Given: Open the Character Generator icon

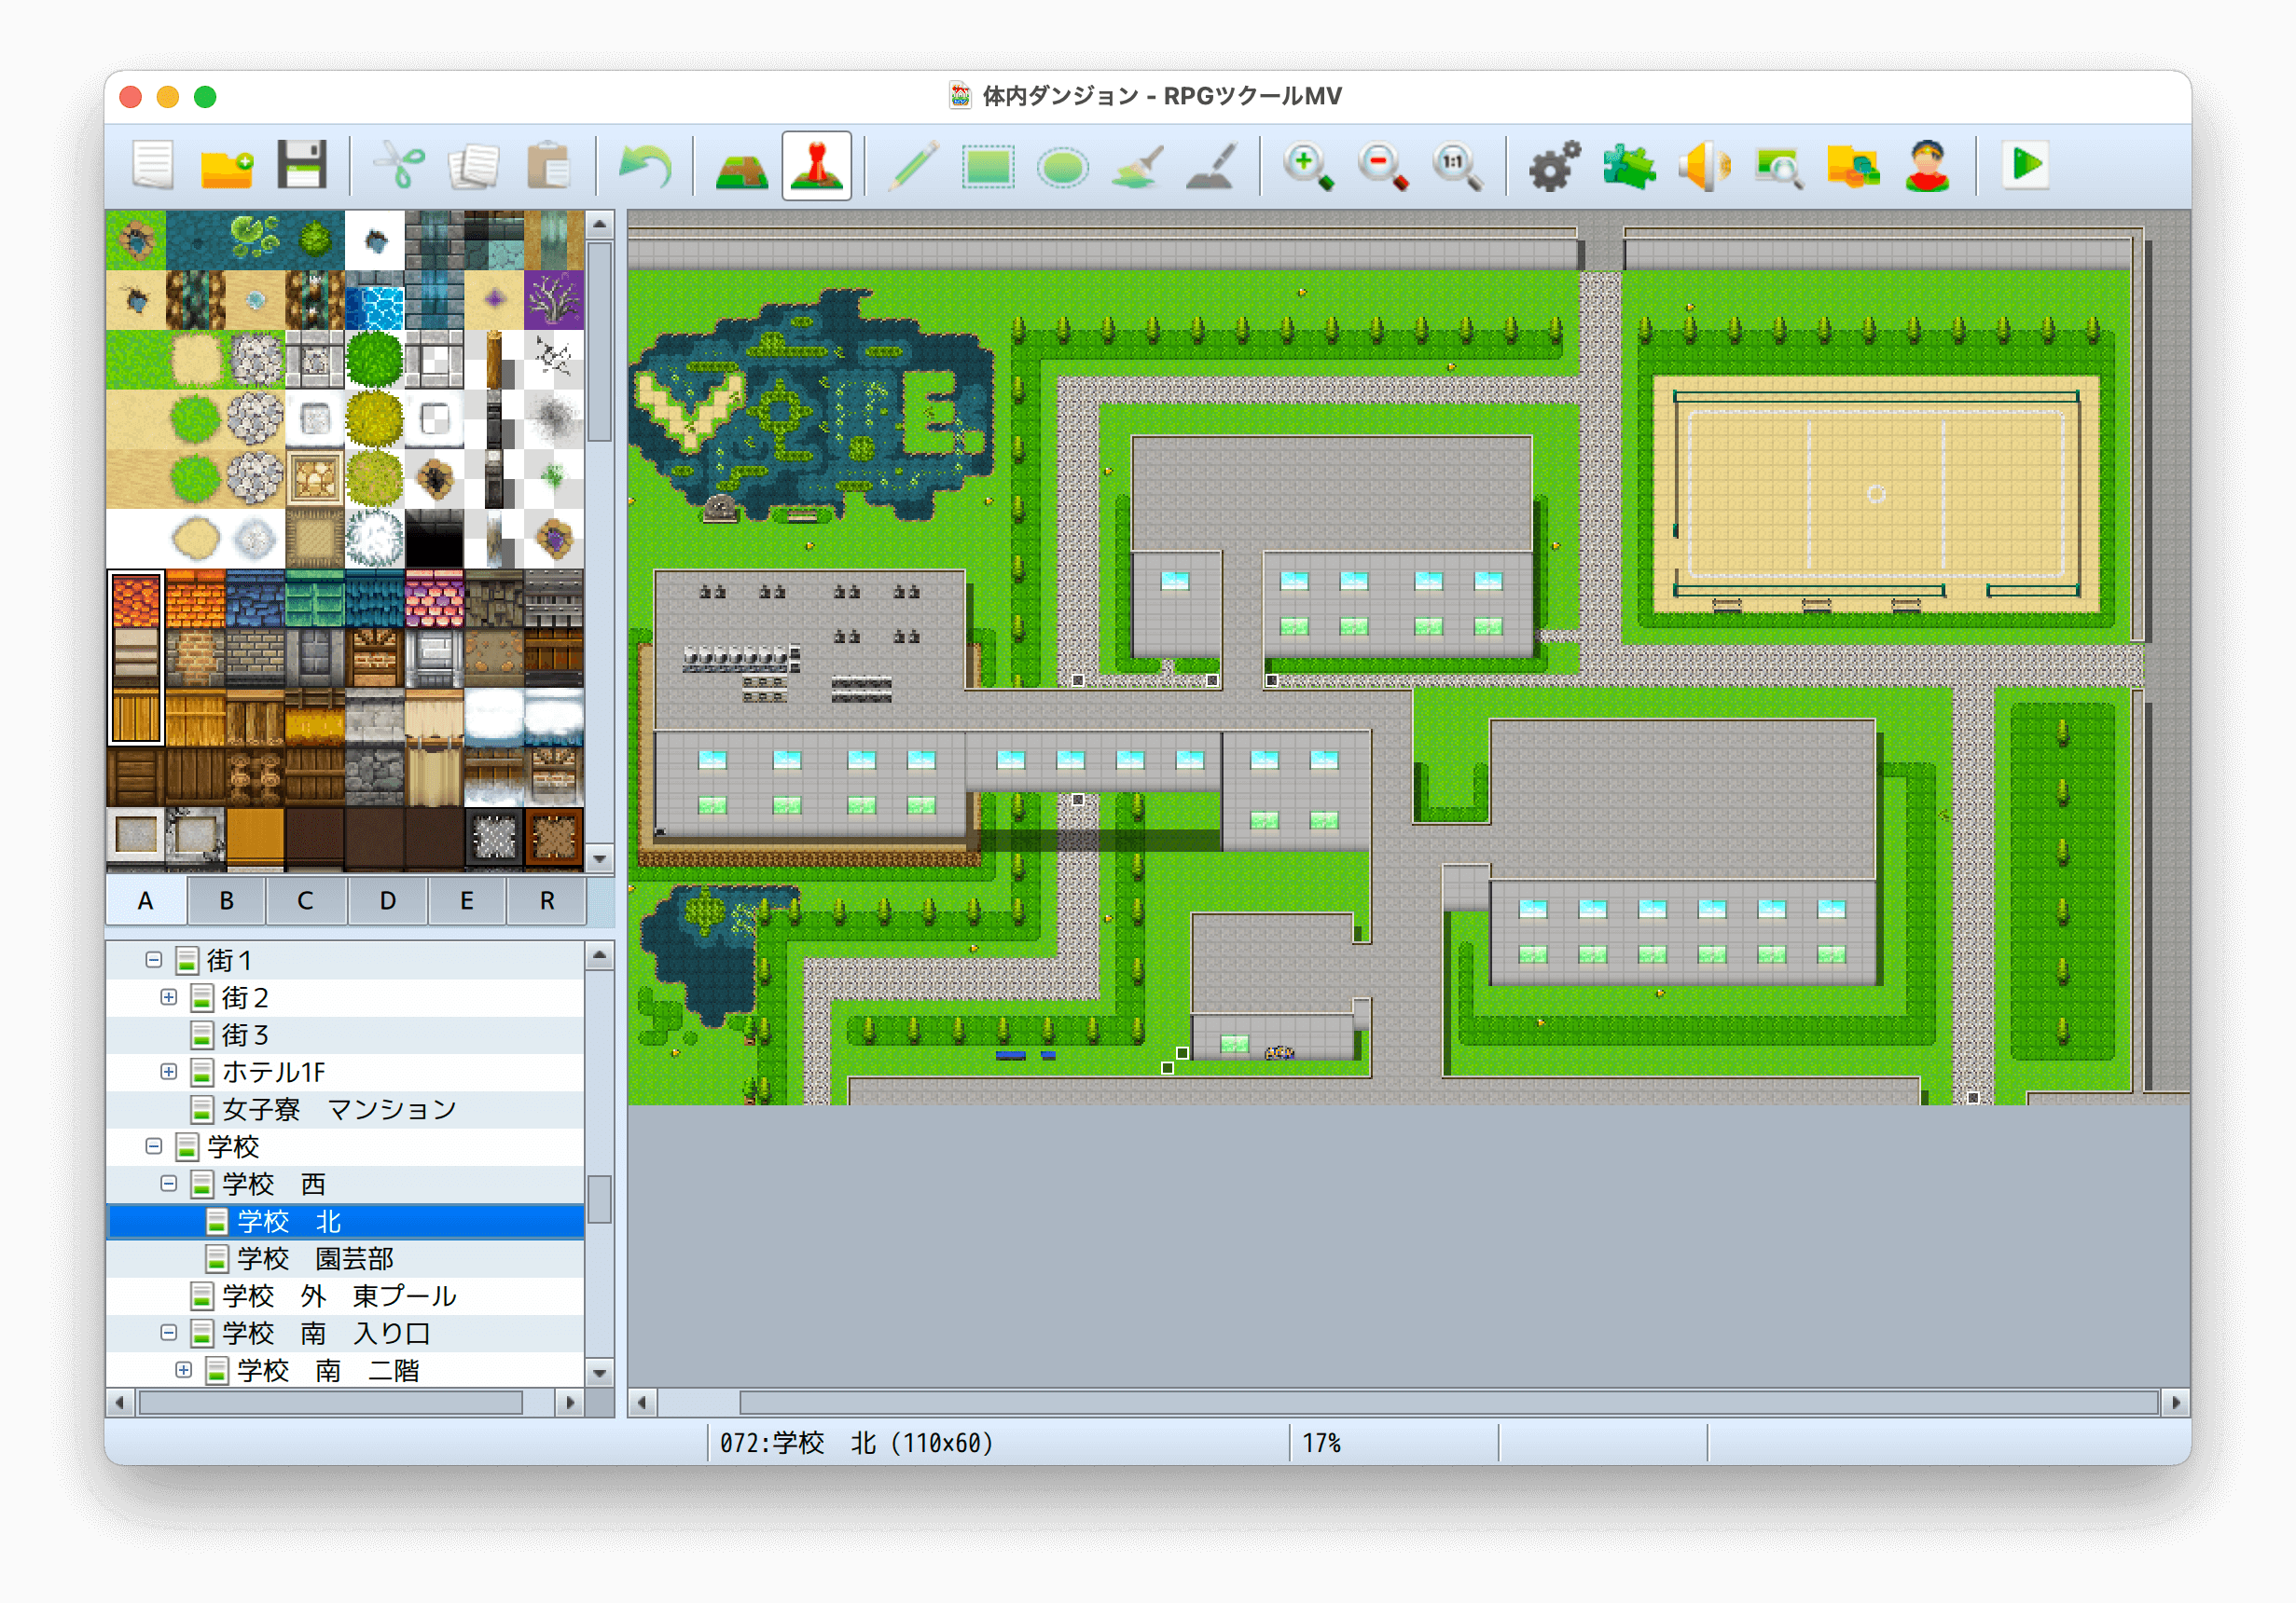Looking at the screenshot, I should click(x=1927, y=166).
